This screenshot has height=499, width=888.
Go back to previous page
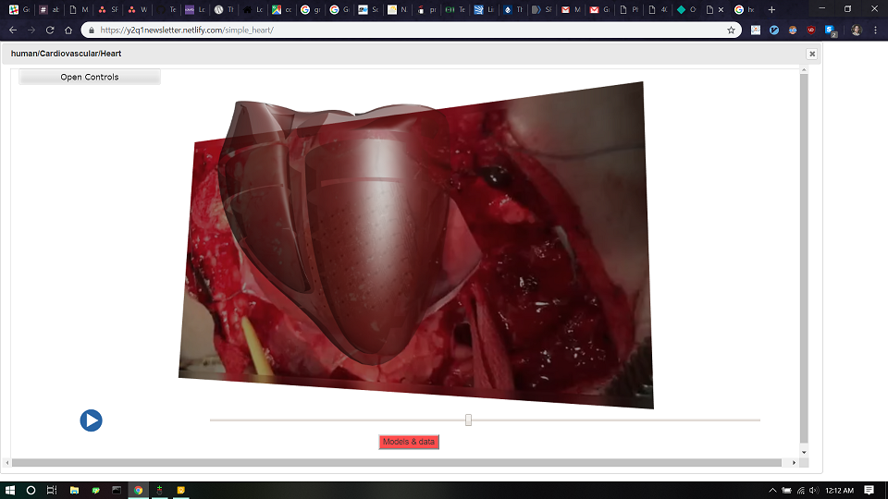pyautogui.click(x=13, y=30)
